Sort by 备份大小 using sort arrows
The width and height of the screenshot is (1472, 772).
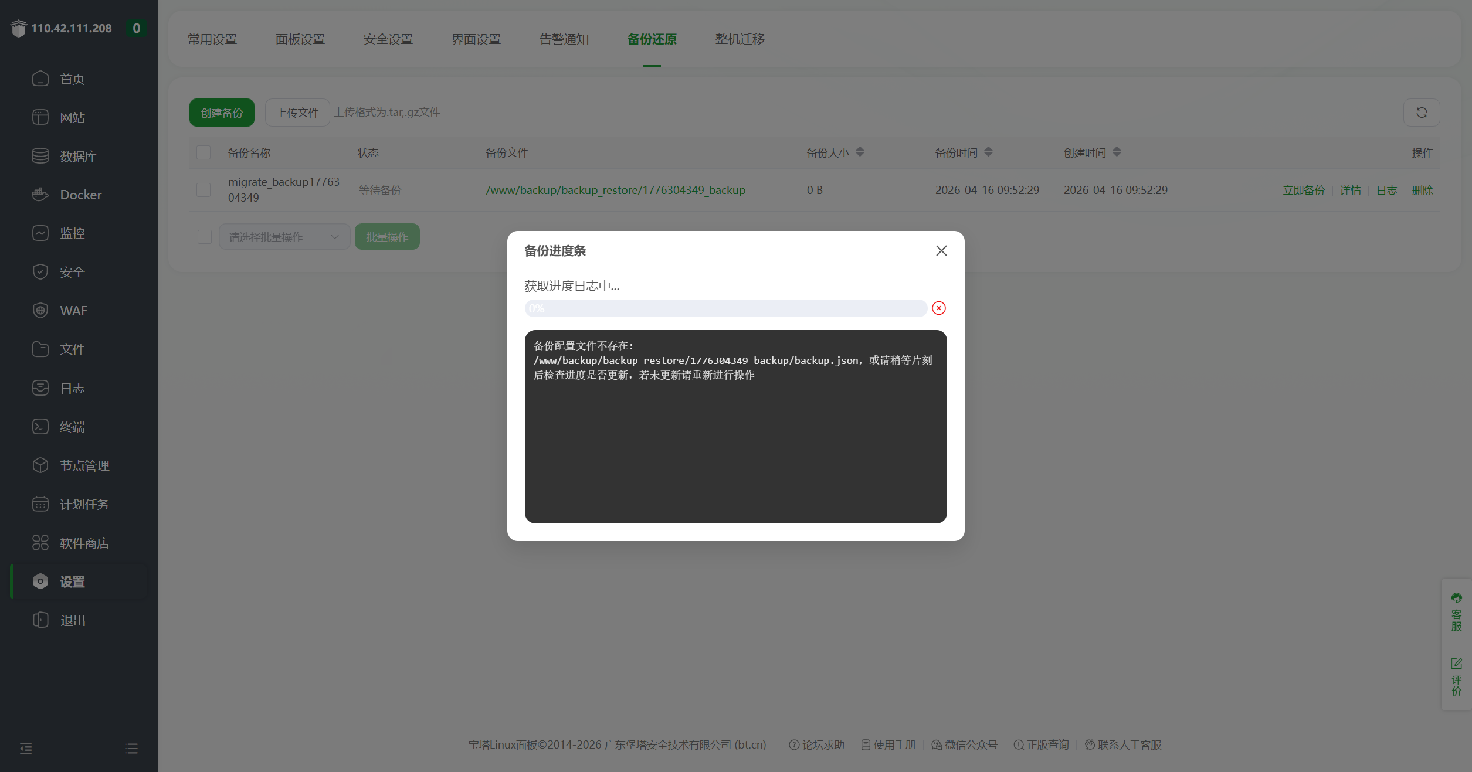860,152
